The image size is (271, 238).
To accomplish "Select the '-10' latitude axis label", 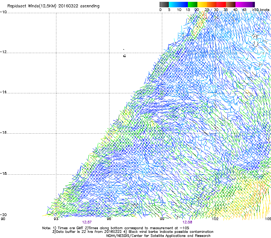I will (3, 12).
